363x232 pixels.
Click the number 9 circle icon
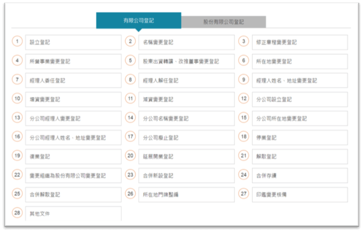[243, 80]
